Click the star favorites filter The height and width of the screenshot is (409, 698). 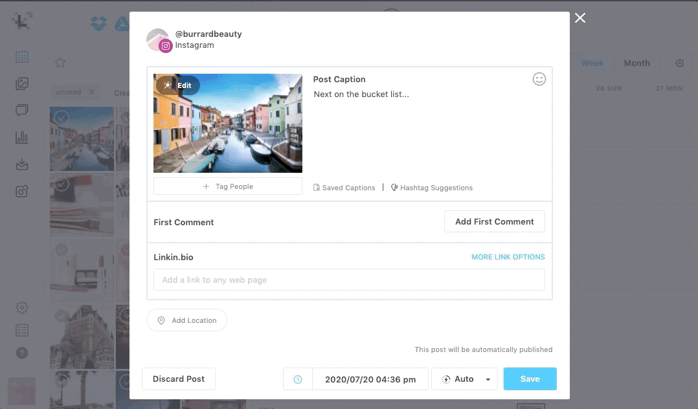[60, 62]
